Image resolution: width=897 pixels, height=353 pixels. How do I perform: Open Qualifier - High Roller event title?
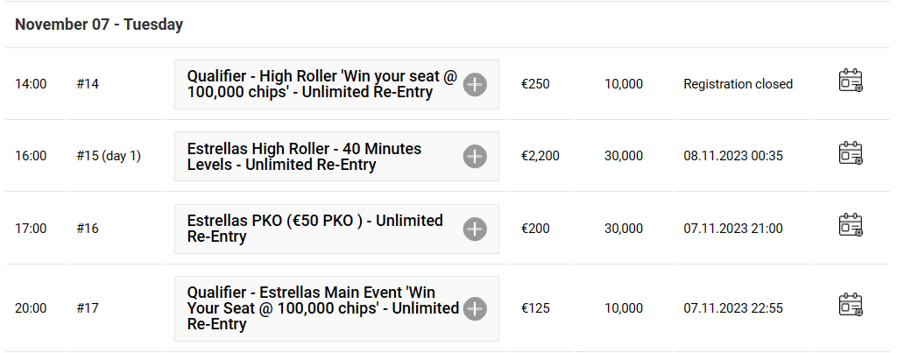tap(322, 84)
